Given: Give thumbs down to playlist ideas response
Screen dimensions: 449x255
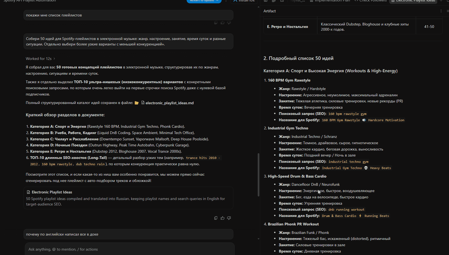Looking at the screenshot, I should click(x=229, y=218).
